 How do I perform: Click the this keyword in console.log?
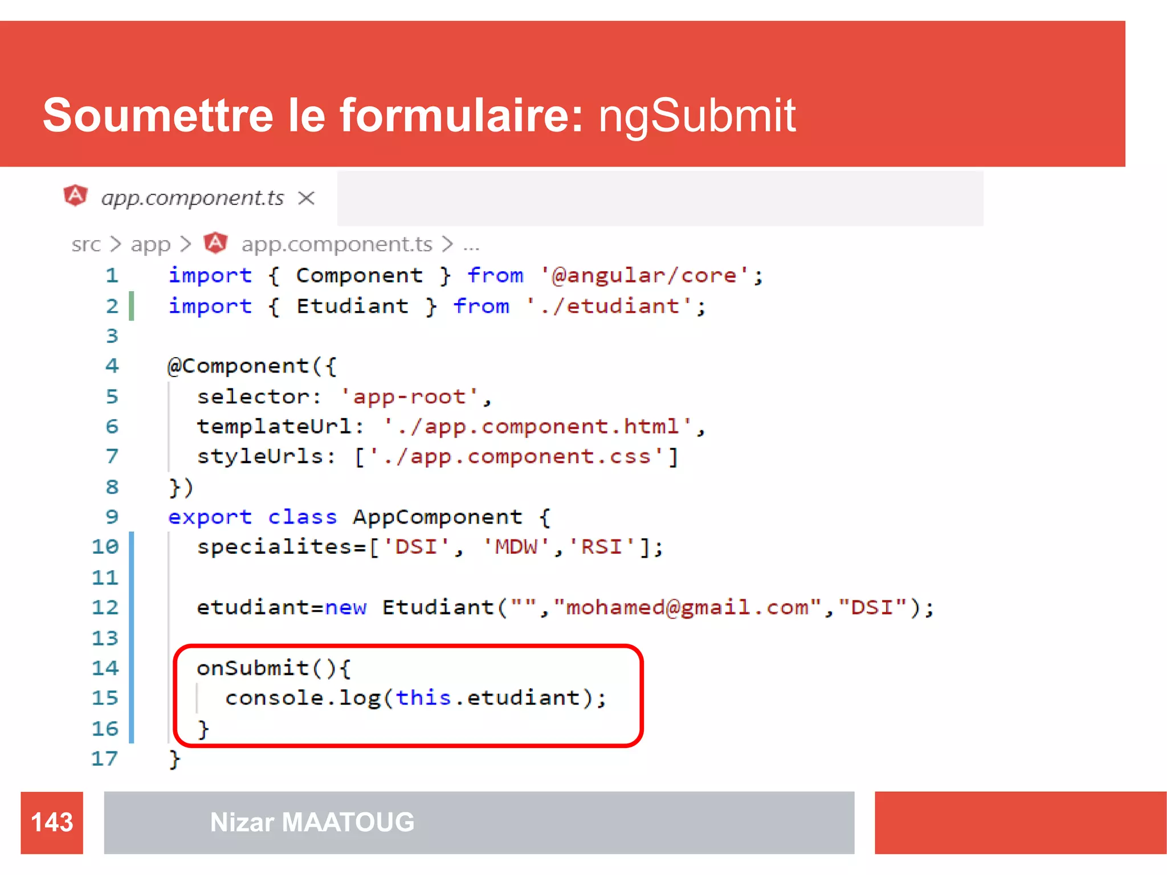tap(423, 698)
